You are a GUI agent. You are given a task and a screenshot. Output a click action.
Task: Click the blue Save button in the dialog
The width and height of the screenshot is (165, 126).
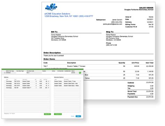78,116
